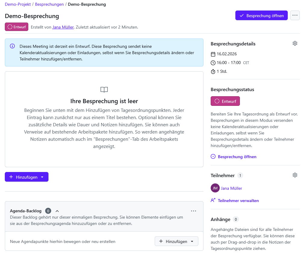Click the calendar icon next to date
This screenshot has width=304, height=255.
[213, 54]
